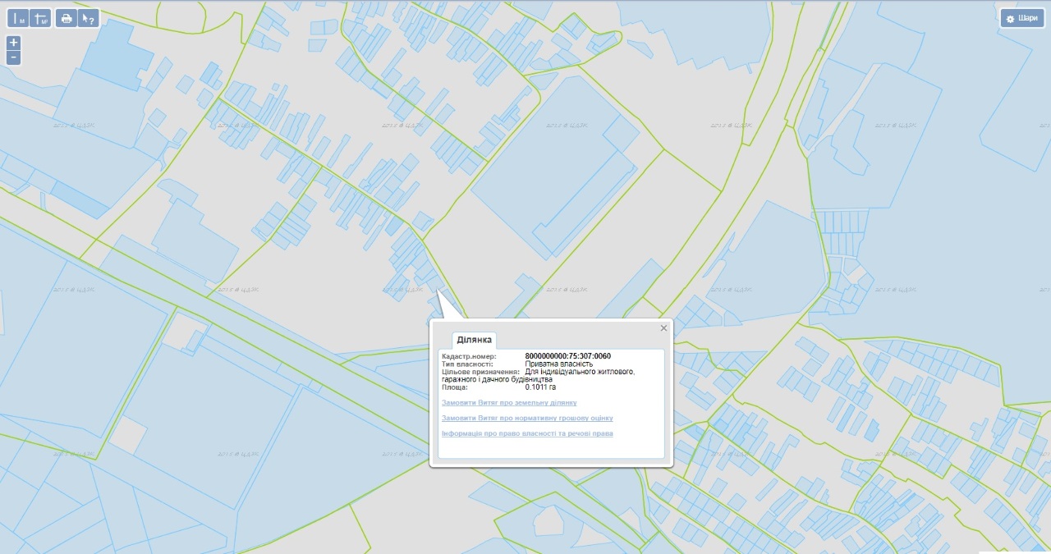This screenshot has height=554, width=1051.
Task: Order extract about нормативну грошову оцінку
Action: 526,418
